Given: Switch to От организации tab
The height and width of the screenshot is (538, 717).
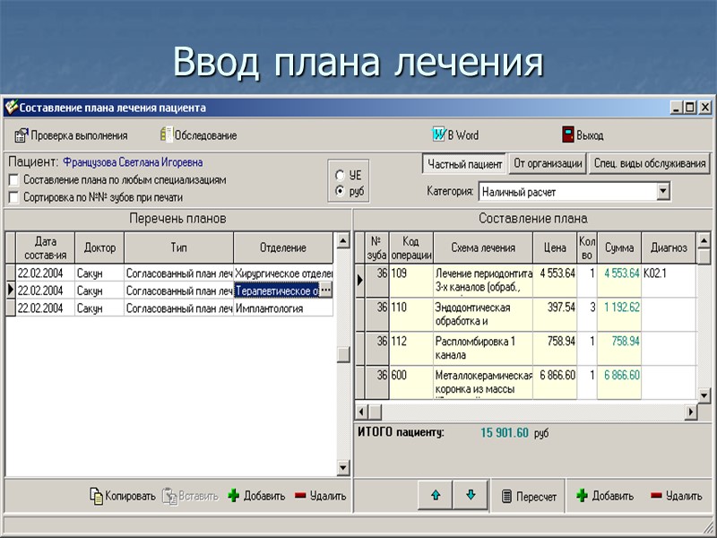Looking at the screenshot, I should click(x=548, y=163).
